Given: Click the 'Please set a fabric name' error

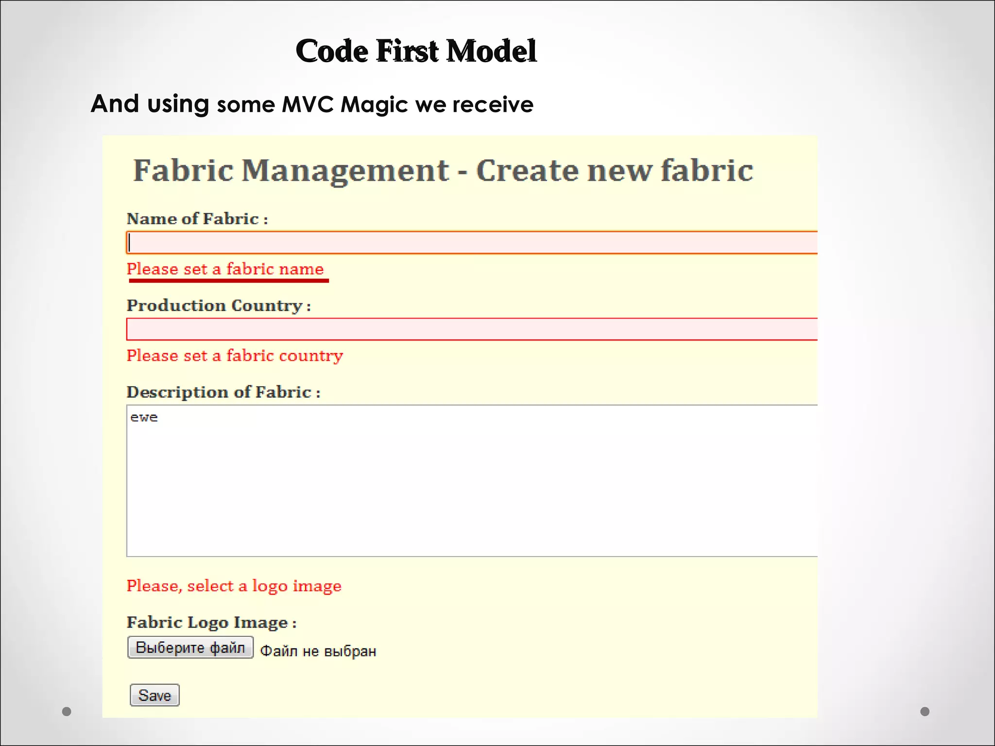Looking at the screenshot, I should 225,269.
